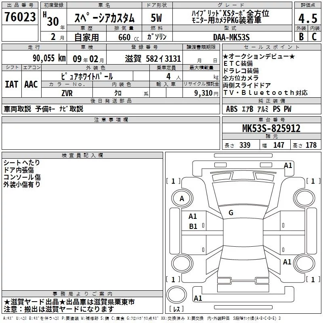Image resolution: width=323 pixels, height=323 pixels.
Task: Click the shift type IAT
Action: tap(12, 84)
